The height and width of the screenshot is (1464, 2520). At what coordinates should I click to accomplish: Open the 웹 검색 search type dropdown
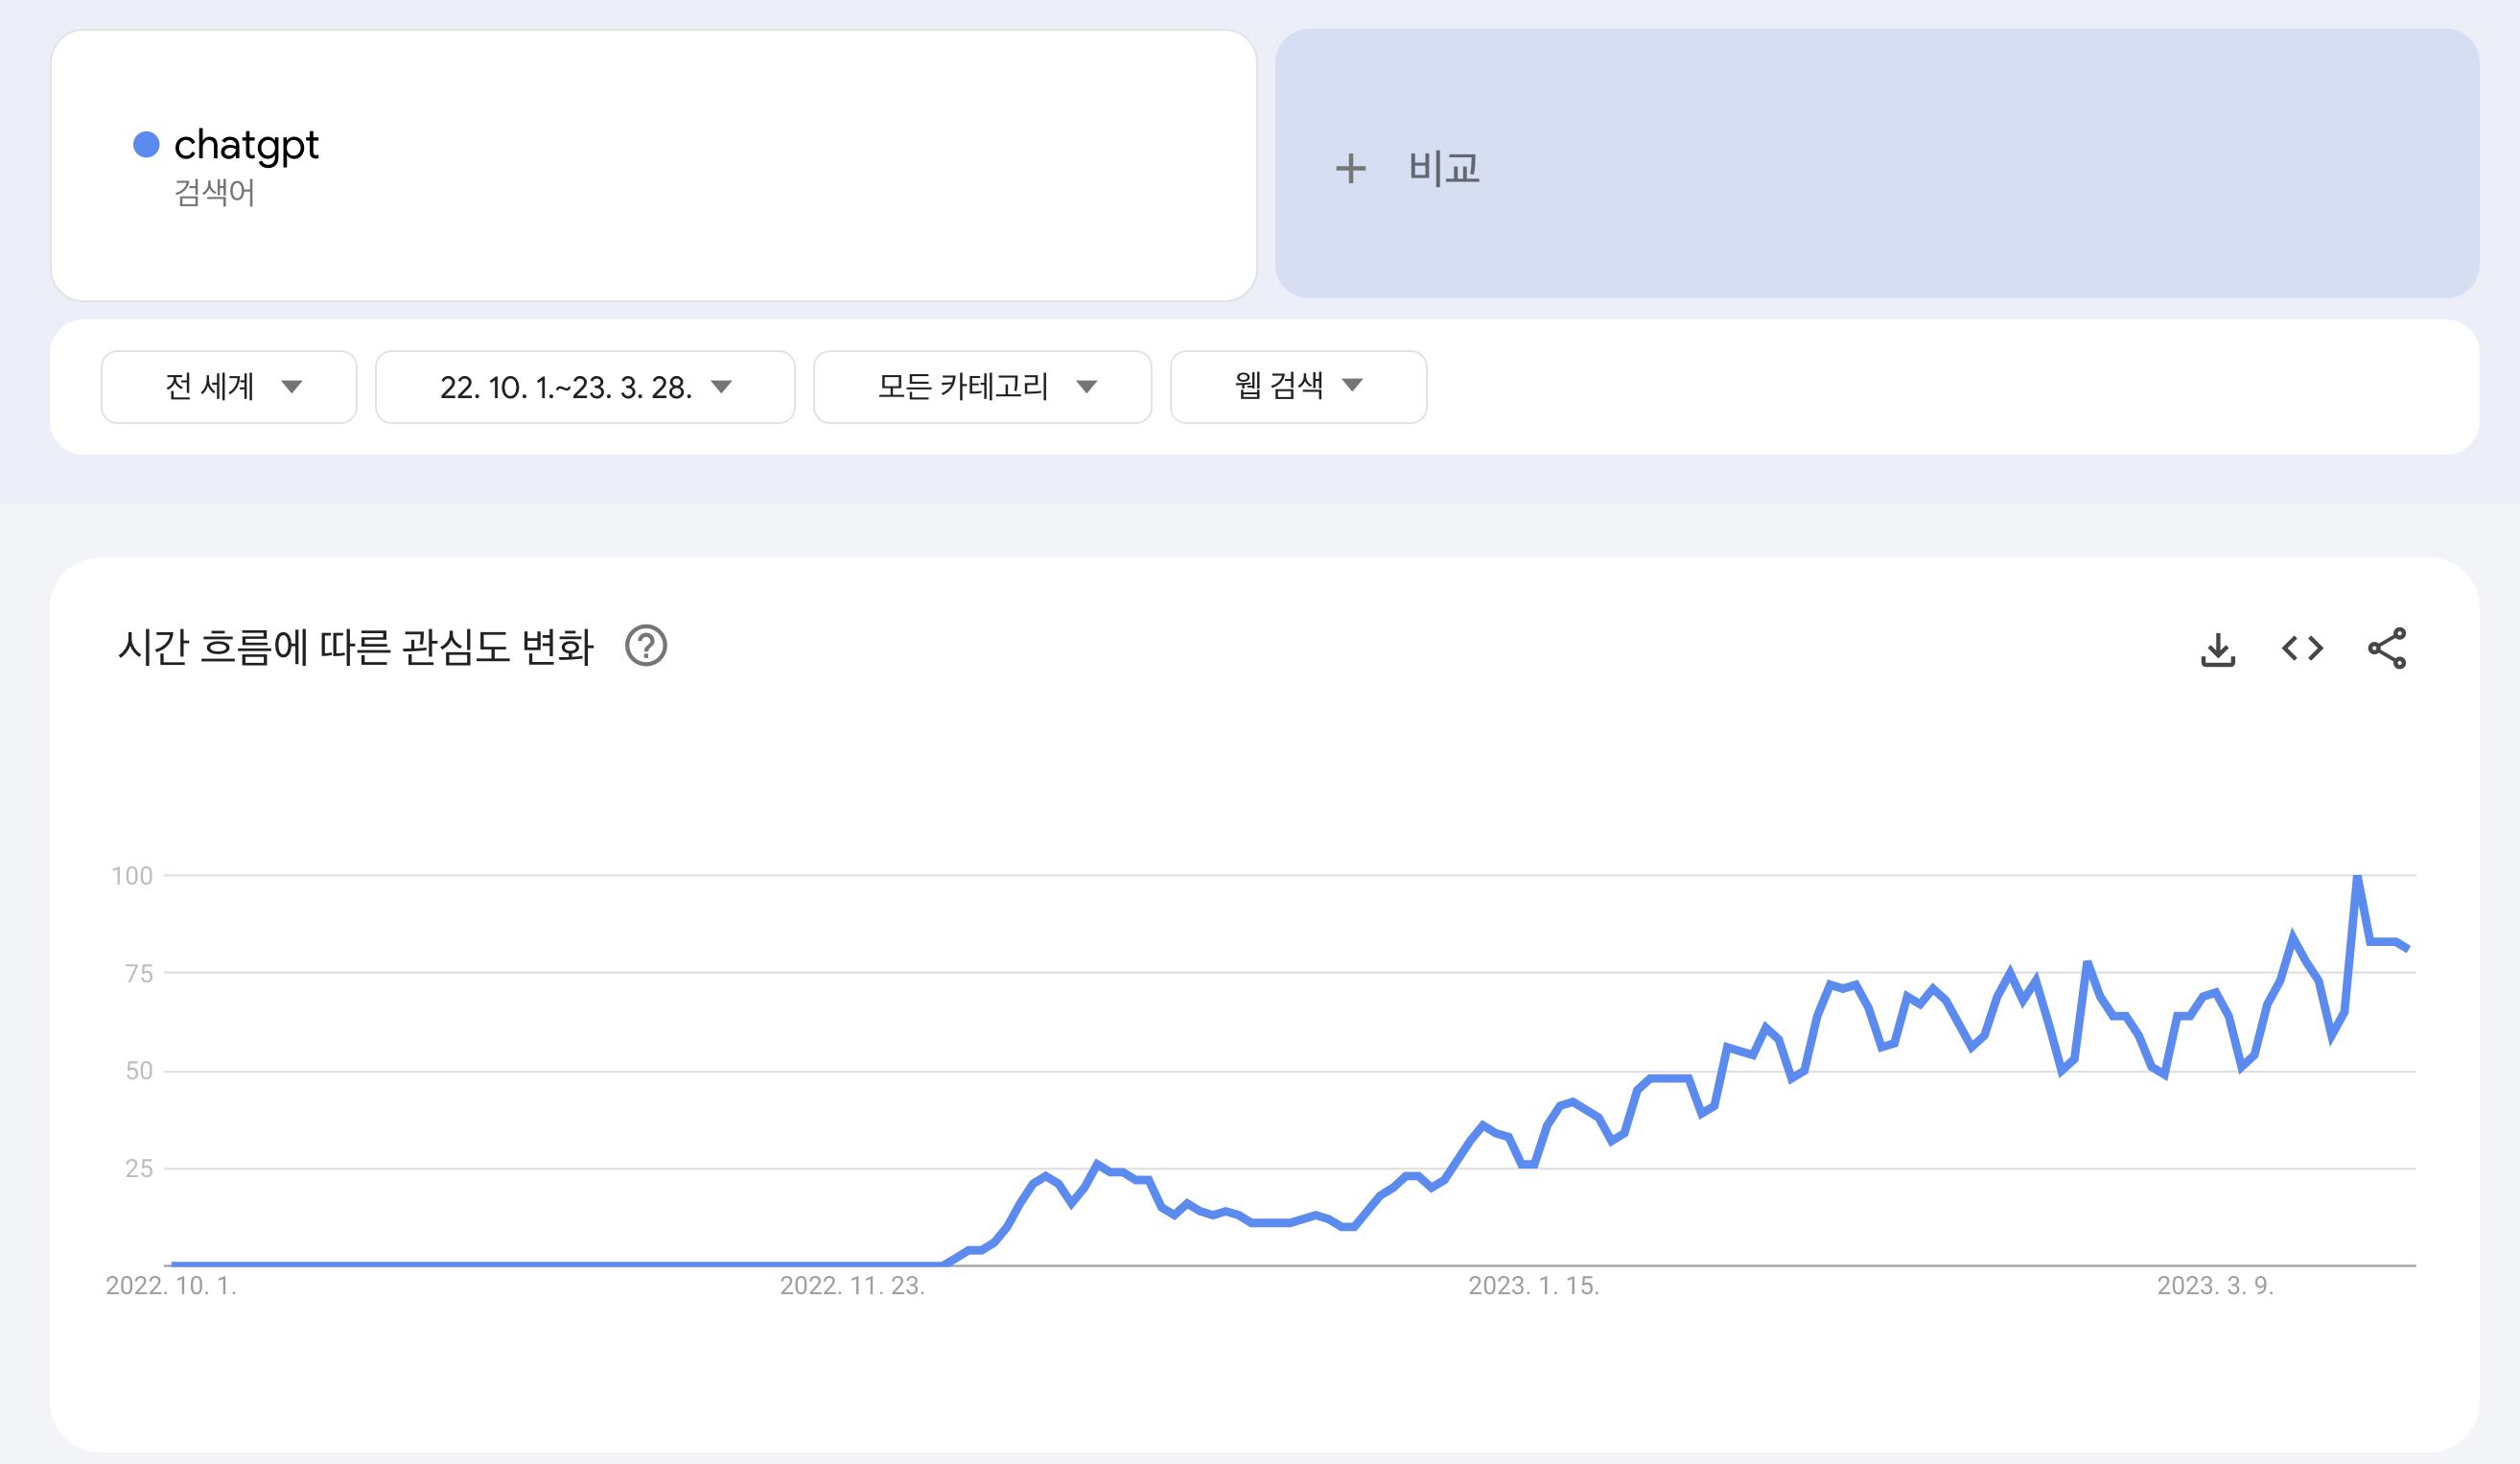click(1298, 387)
